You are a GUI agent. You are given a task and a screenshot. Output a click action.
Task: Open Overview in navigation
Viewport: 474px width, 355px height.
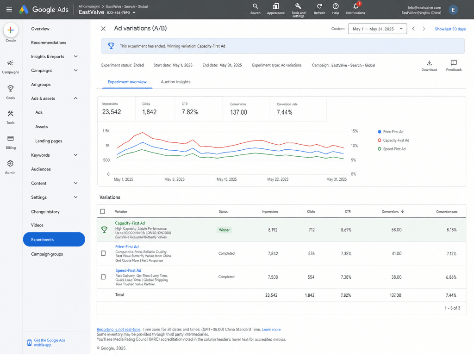[x=40, y=29]
